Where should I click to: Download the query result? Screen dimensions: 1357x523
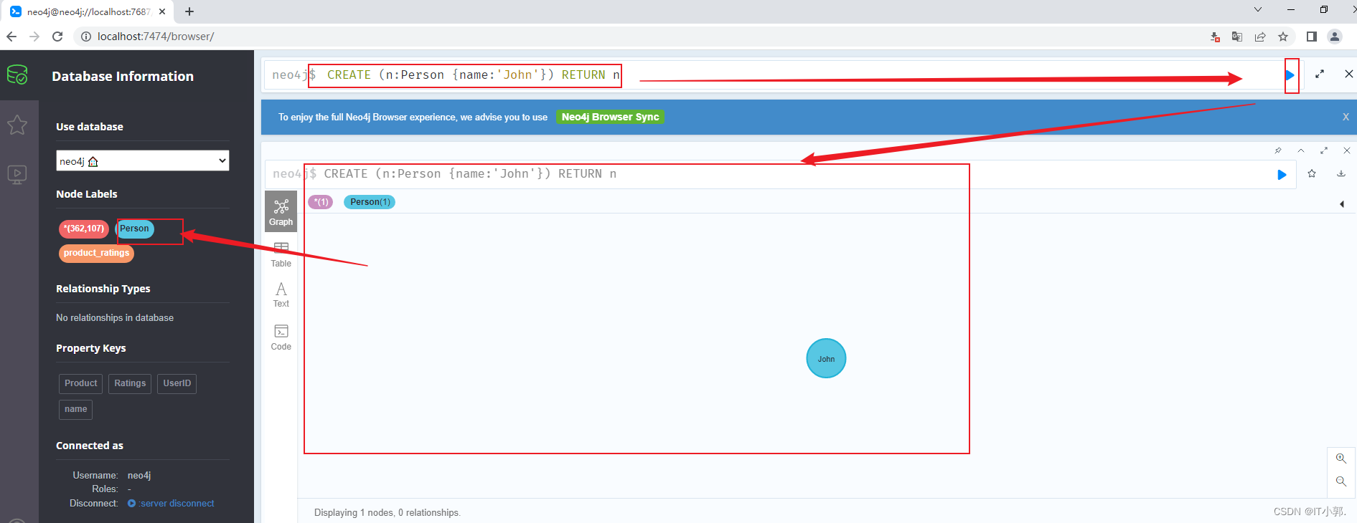point(1340,173)
